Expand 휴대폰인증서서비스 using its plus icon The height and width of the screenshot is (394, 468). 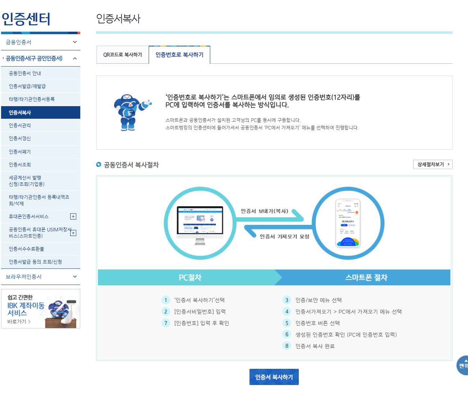[73, 216]
